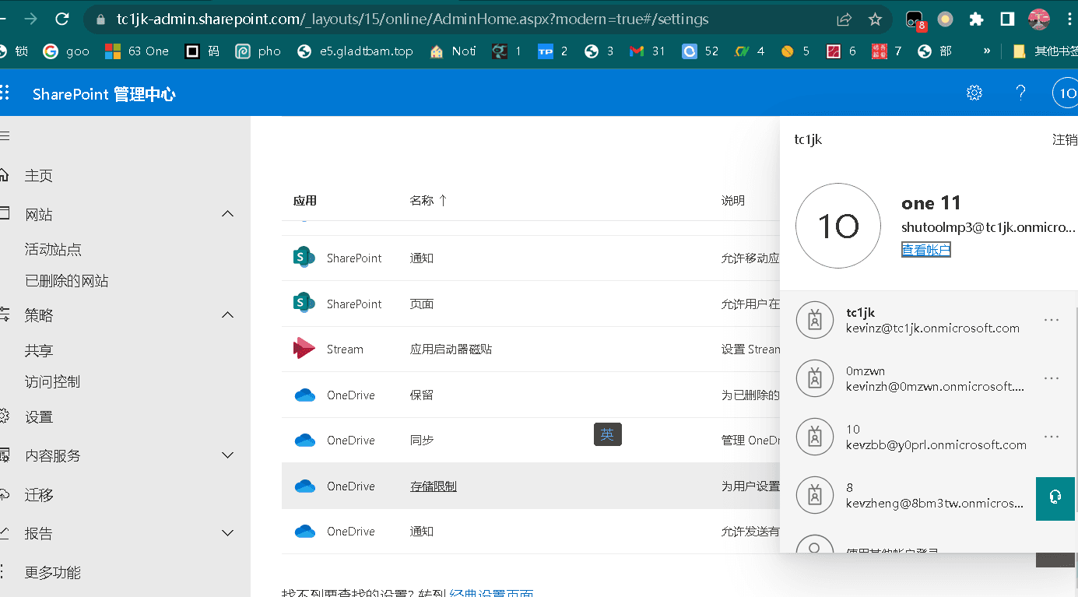
Task: Click the headset support icon
Action: coord(1055,497)
